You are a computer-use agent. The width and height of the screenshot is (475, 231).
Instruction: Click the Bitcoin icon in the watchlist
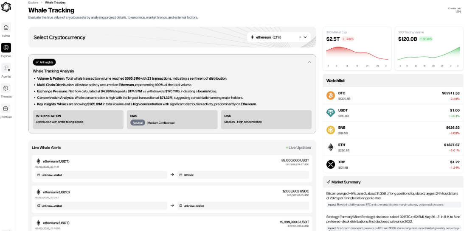tap(331, 95)
